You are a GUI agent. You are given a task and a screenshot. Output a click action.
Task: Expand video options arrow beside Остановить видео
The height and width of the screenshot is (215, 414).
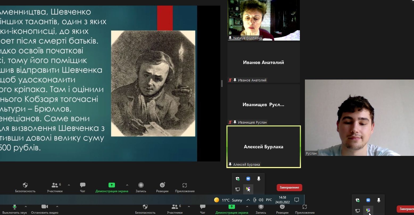tap(57, 207)
